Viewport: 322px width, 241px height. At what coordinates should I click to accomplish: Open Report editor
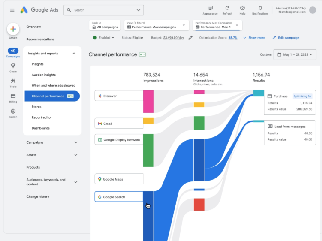(42, 117)
